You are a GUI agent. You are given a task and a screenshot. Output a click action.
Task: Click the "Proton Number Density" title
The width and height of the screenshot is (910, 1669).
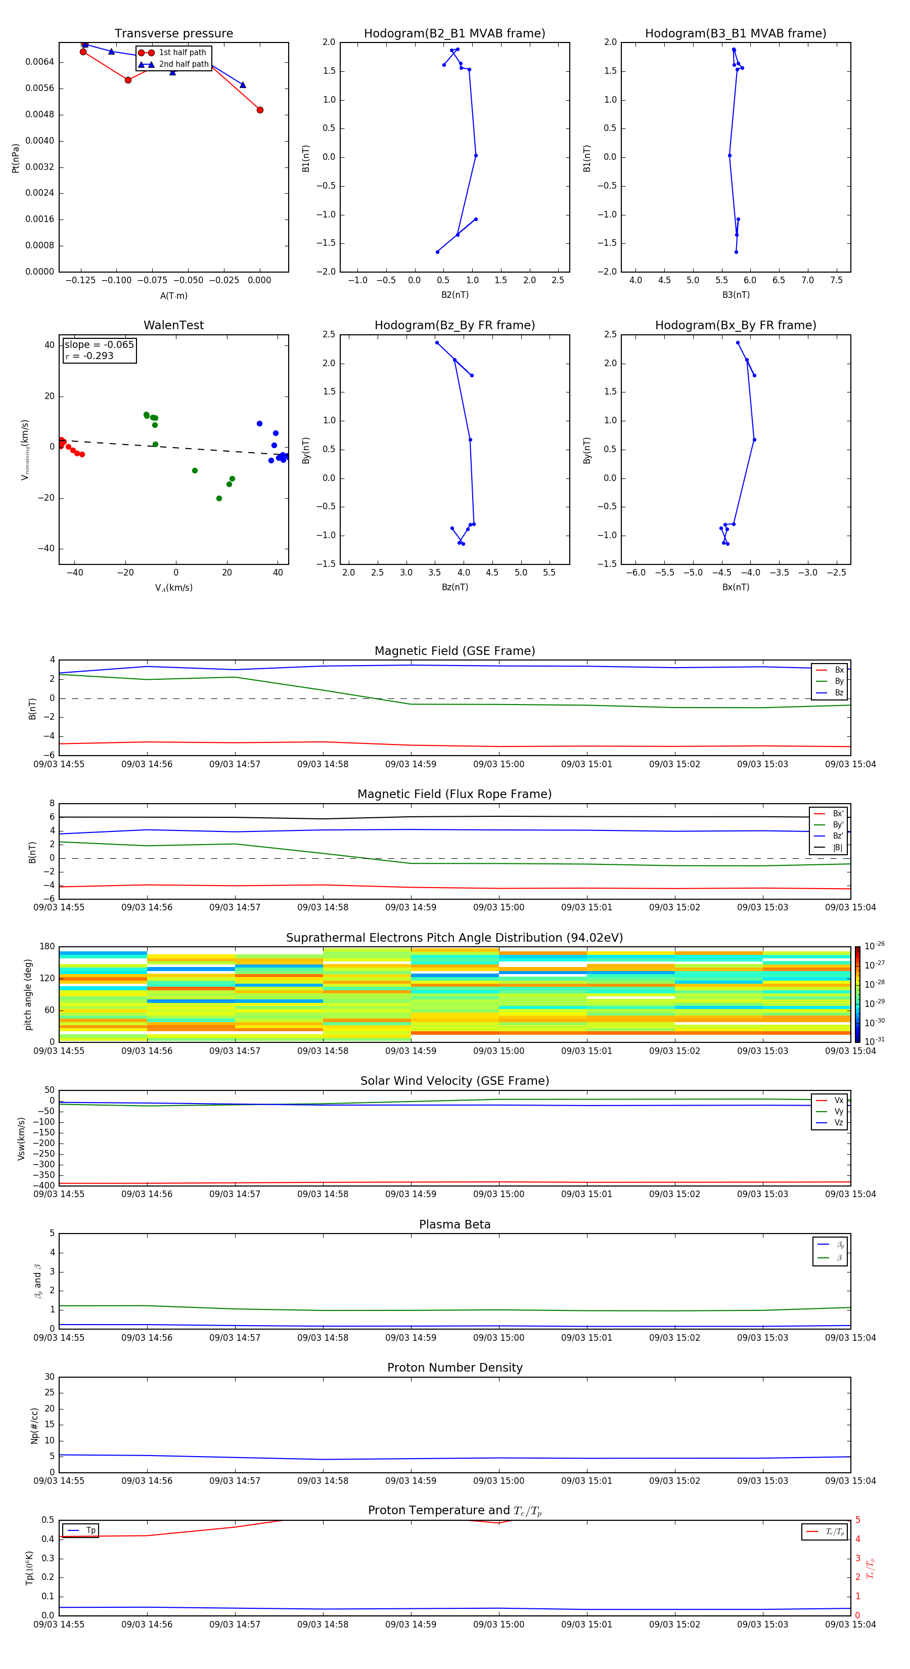[x=454, y=1368]
